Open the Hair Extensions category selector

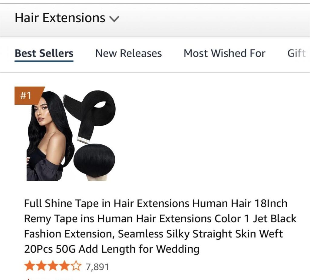[67, 18]
